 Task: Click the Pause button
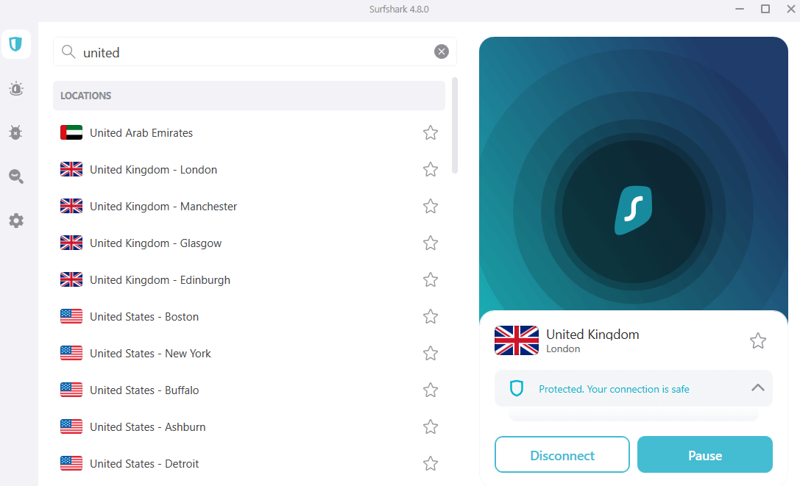[704, 454]
